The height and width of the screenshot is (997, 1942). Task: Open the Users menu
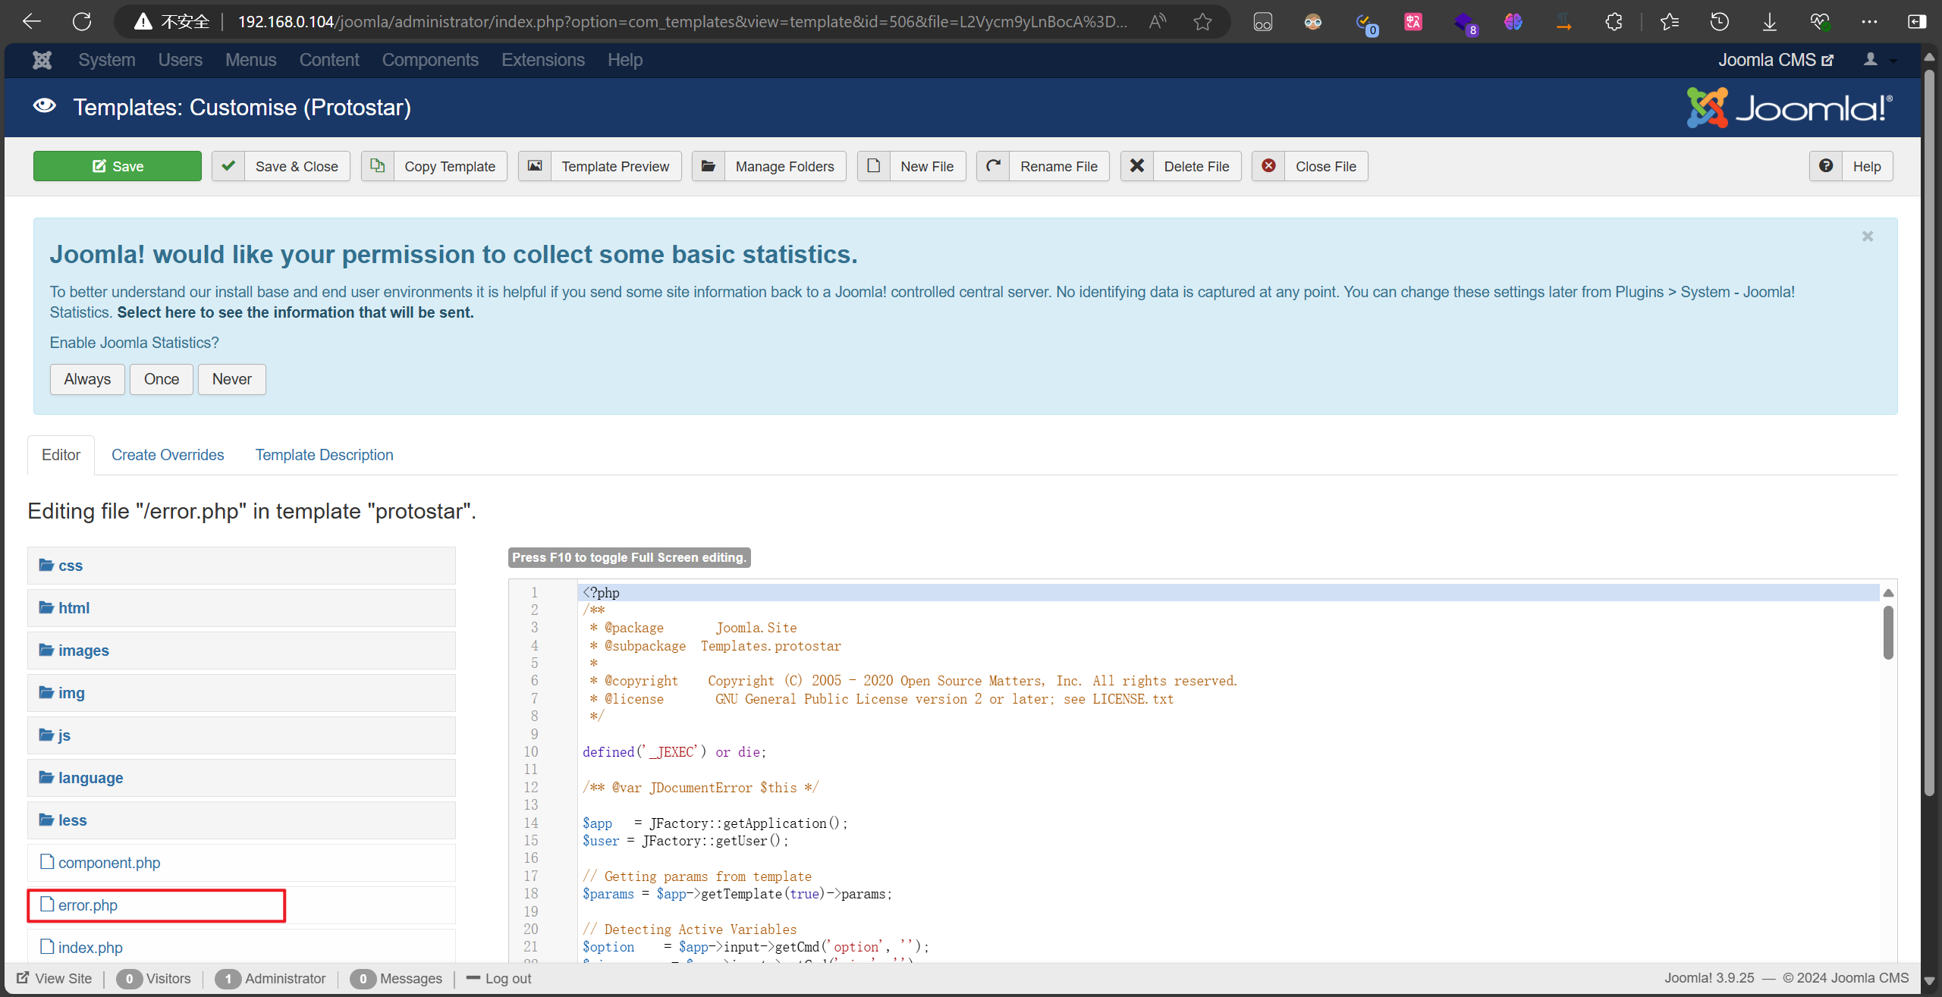click(x=181, y=60)
